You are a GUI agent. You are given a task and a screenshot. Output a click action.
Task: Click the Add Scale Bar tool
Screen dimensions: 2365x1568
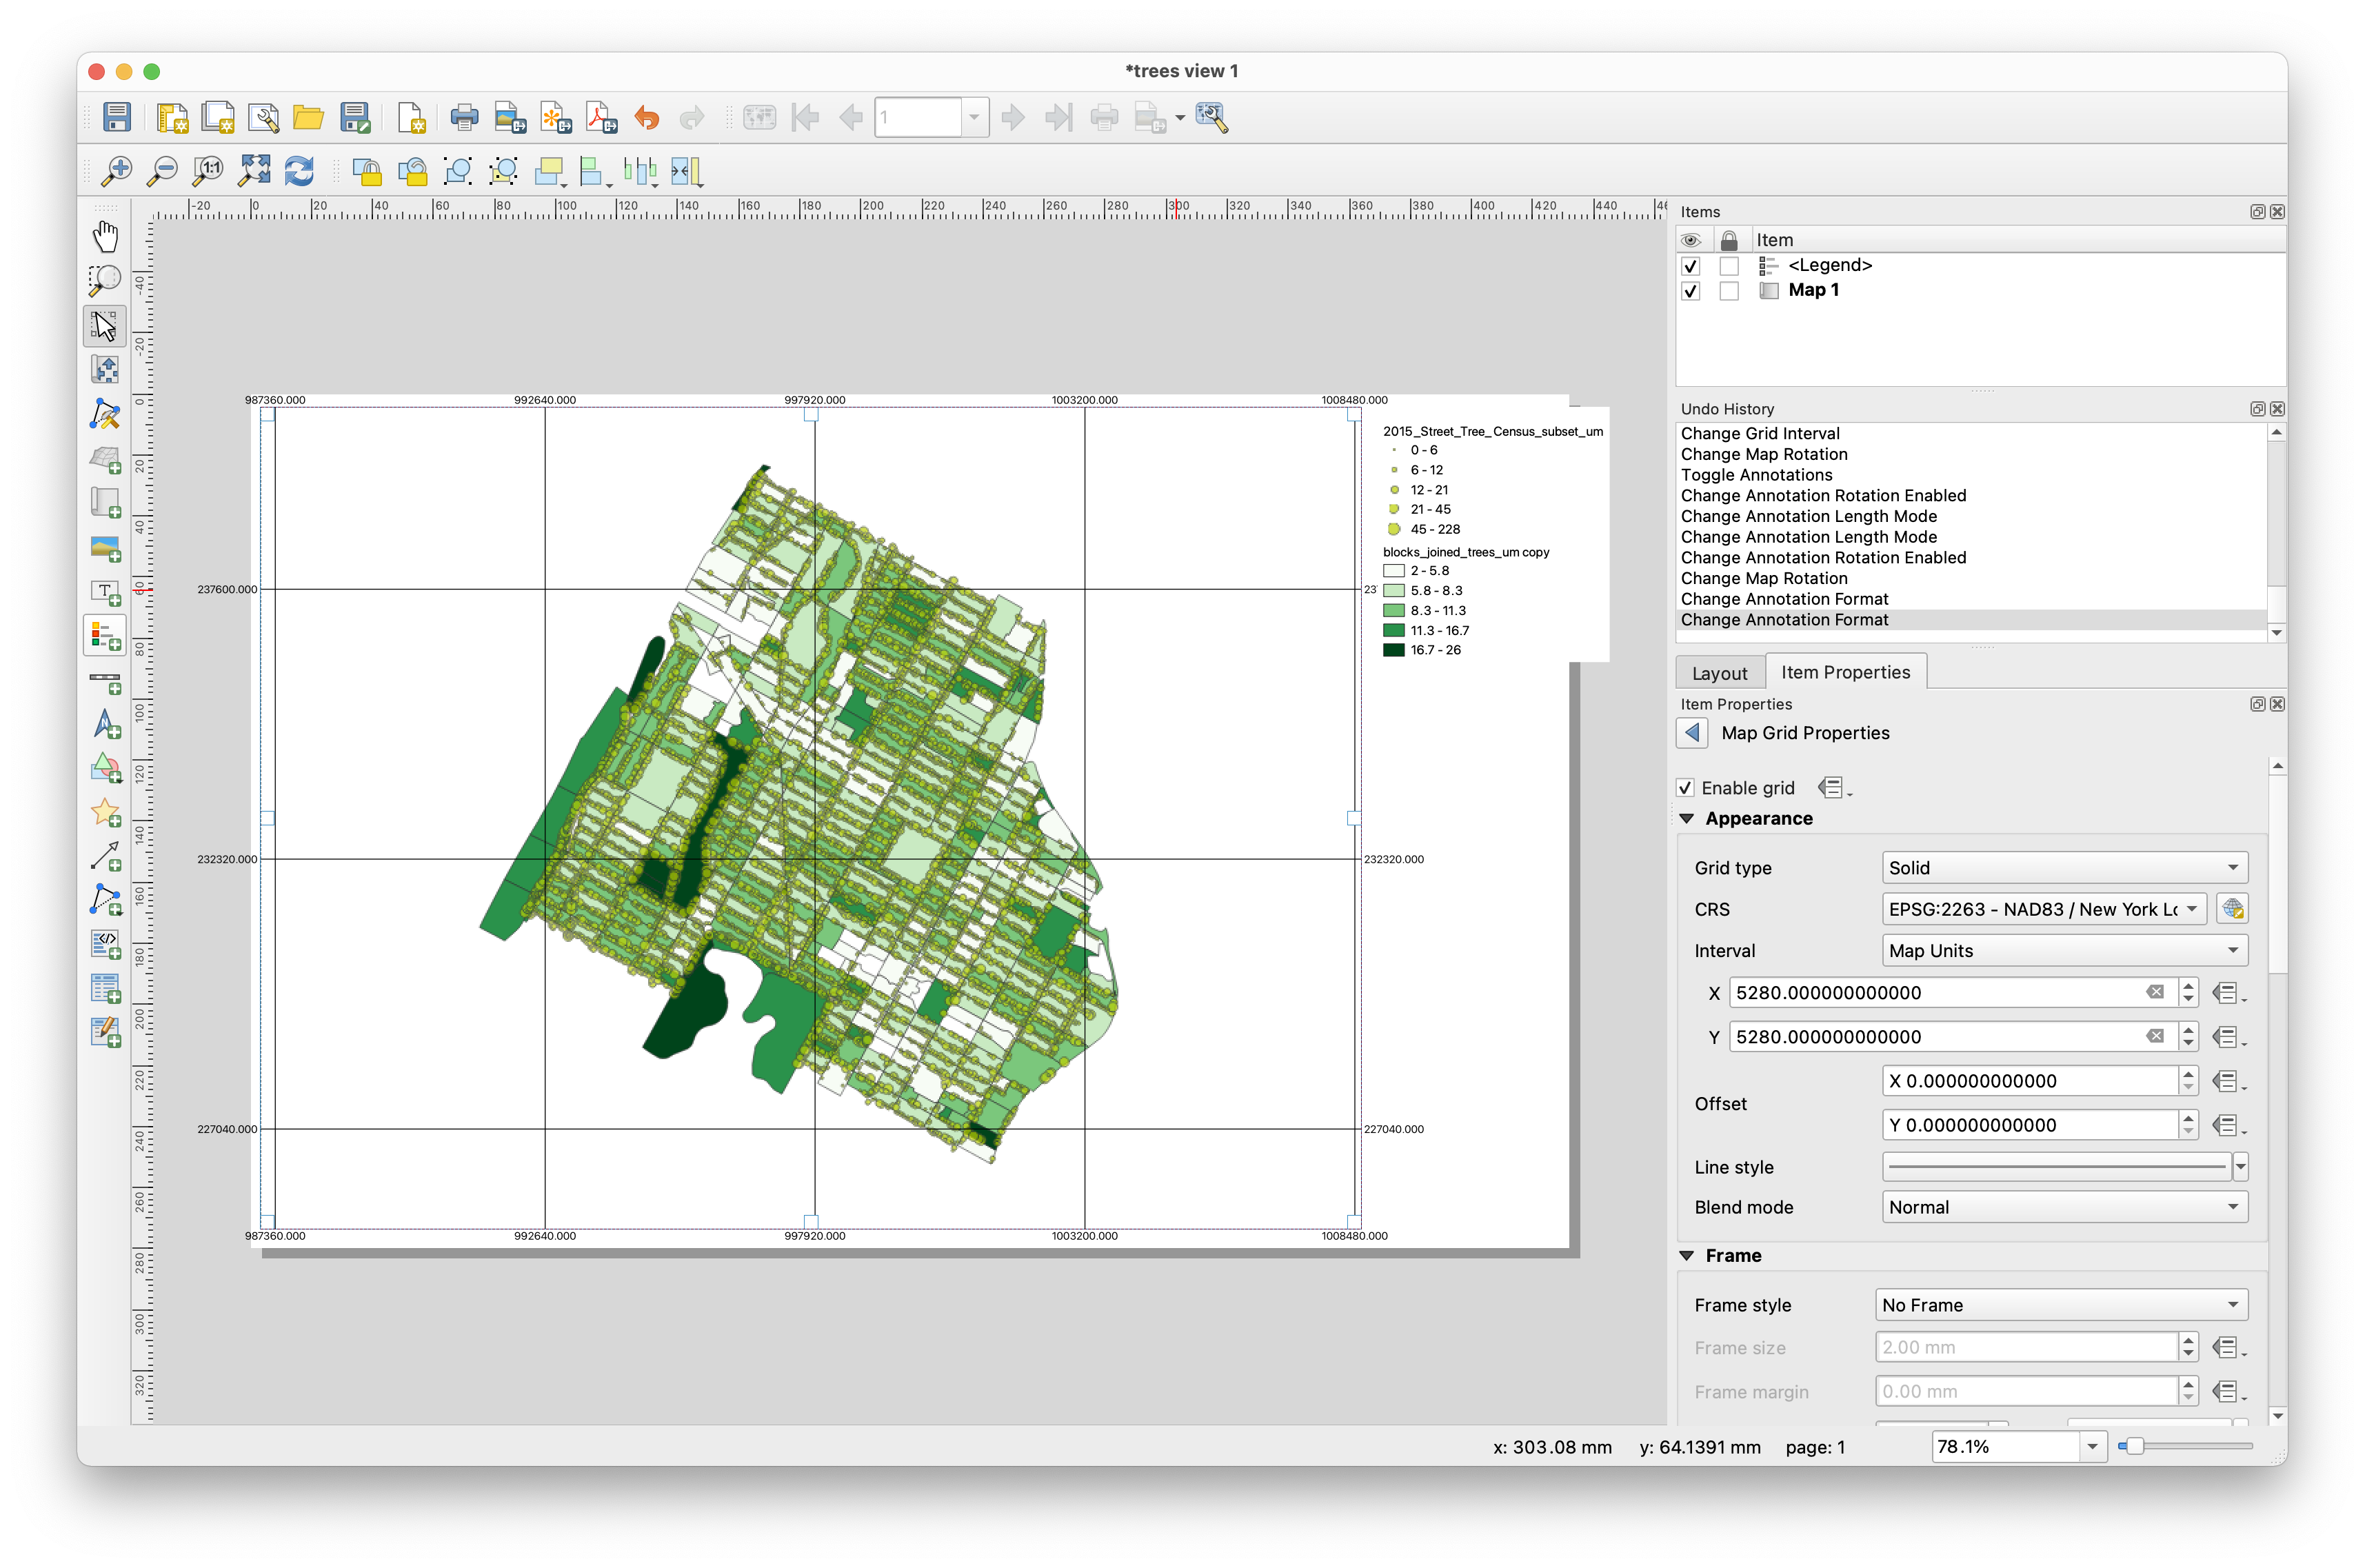(x=105, y=682)
